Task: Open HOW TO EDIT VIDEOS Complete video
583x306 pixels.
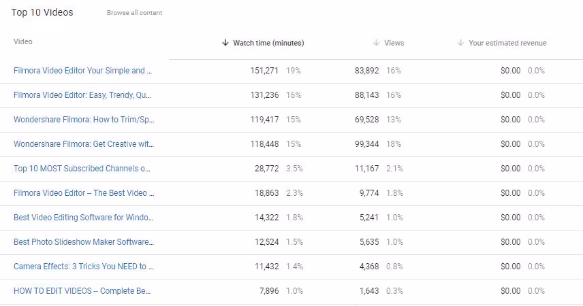Action: [82, 291]
